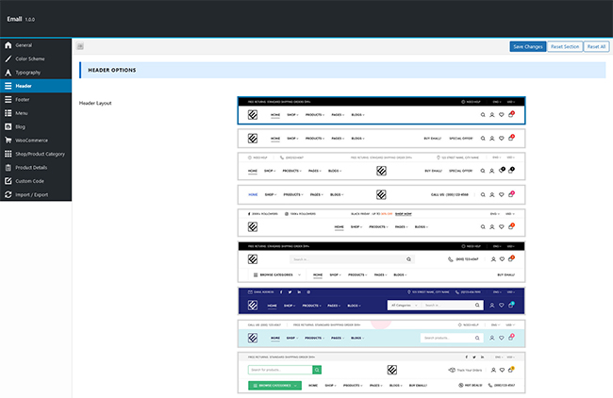This screenshot has width=613, height=398.
Task: Click the Save Changes button
Action: (x=528, y=46)
